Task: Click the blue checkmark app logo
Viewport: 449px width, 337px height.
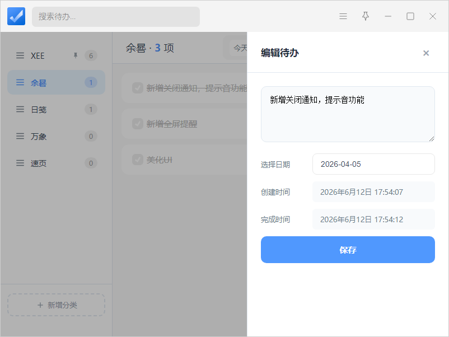Action: click(16, 16)
